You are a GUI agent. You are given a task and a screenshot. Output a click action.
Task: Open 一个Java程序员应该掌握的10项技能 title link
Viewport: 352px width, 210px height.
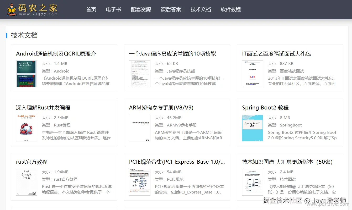(x=172, y=54)
